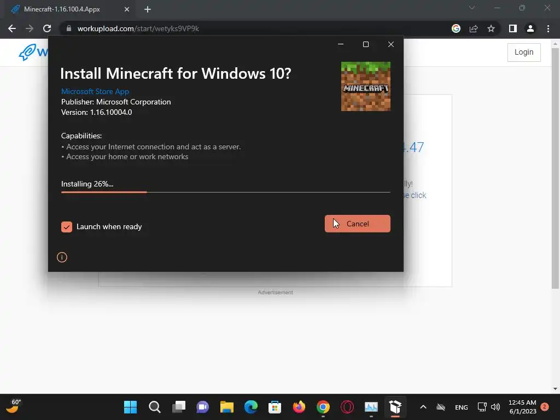
Task: Minimize the App Installer window
Action: (340, 44)
